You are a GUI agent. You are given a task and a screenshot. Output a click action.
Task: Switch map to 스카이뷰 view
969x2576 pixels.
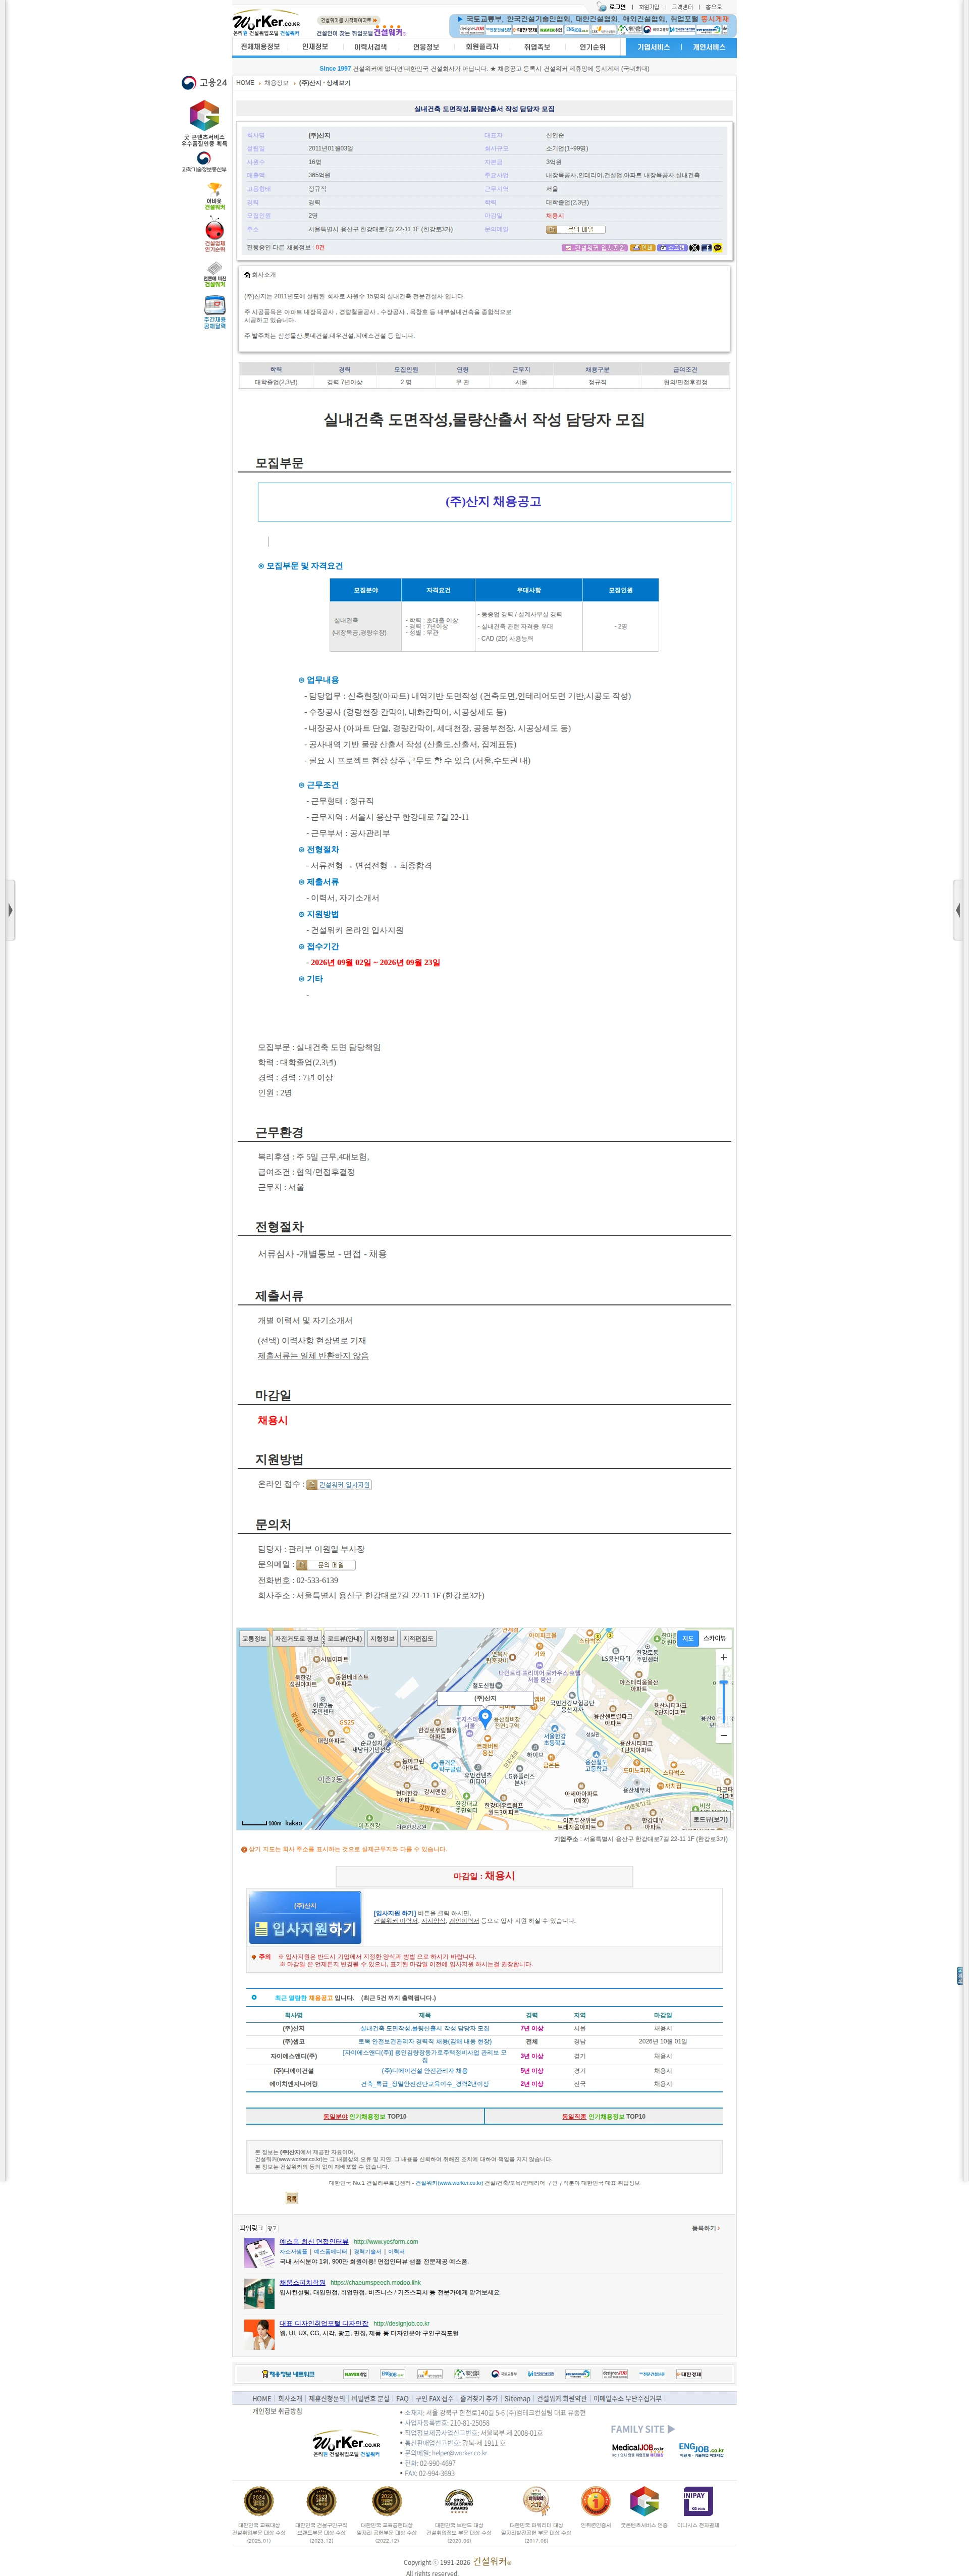click(714, 1638)
